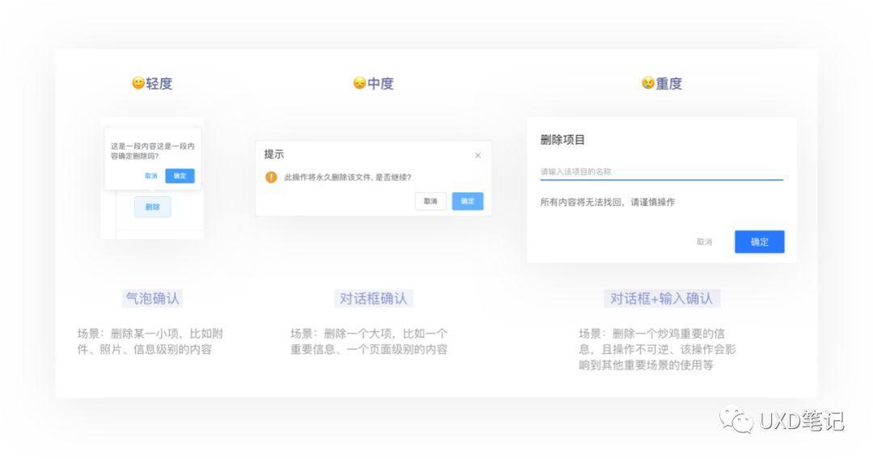Select the 对话框确认 label

click(x=373, y=298)
